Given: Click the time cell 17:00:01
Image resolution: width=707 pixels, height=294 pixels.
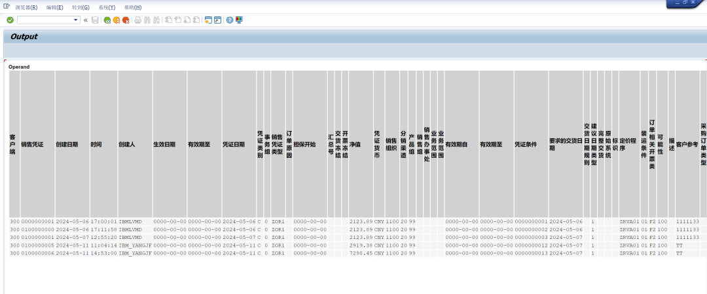Looking at the screenshot, I should [x=103, y=222].
